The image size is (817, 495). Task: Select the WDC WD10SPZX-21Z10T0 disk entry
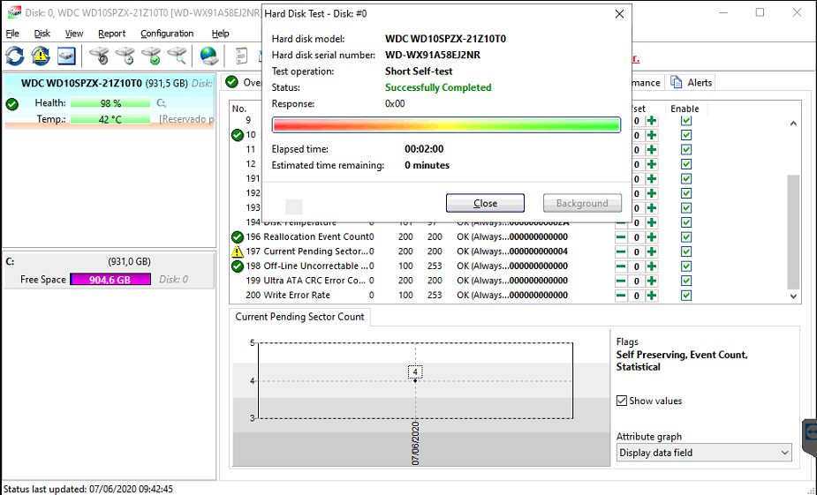pos(109,101)
